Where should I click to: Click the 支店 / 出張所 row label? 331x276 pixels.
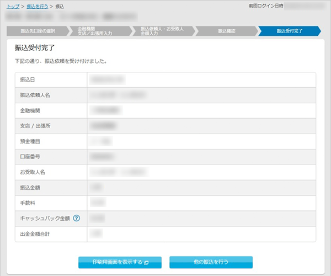coord(35,126)
